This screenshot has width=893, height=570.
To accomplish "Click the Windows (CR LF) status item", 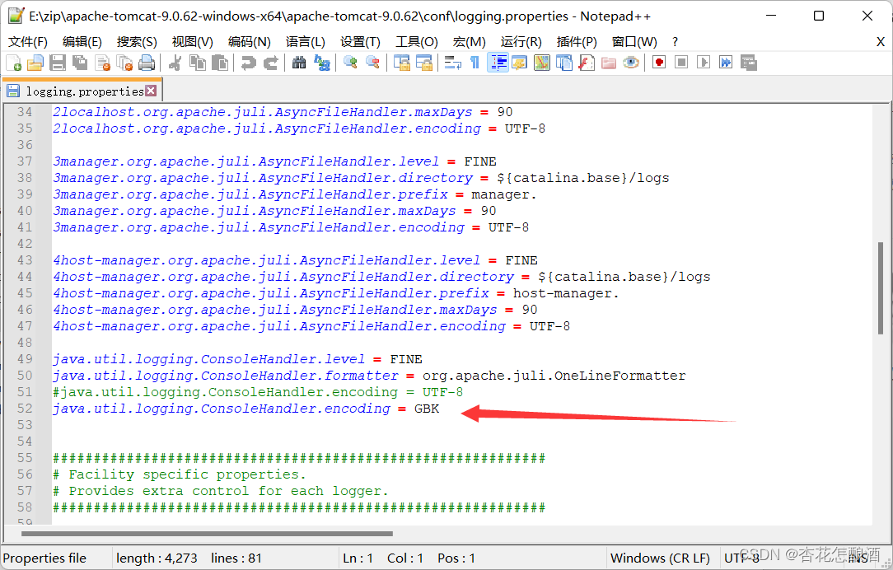I will [660, 558].
